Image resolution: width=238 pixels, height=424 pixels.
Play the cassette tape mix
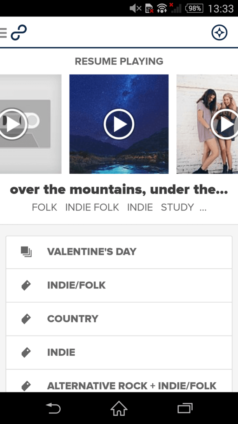tap(13, 124)
